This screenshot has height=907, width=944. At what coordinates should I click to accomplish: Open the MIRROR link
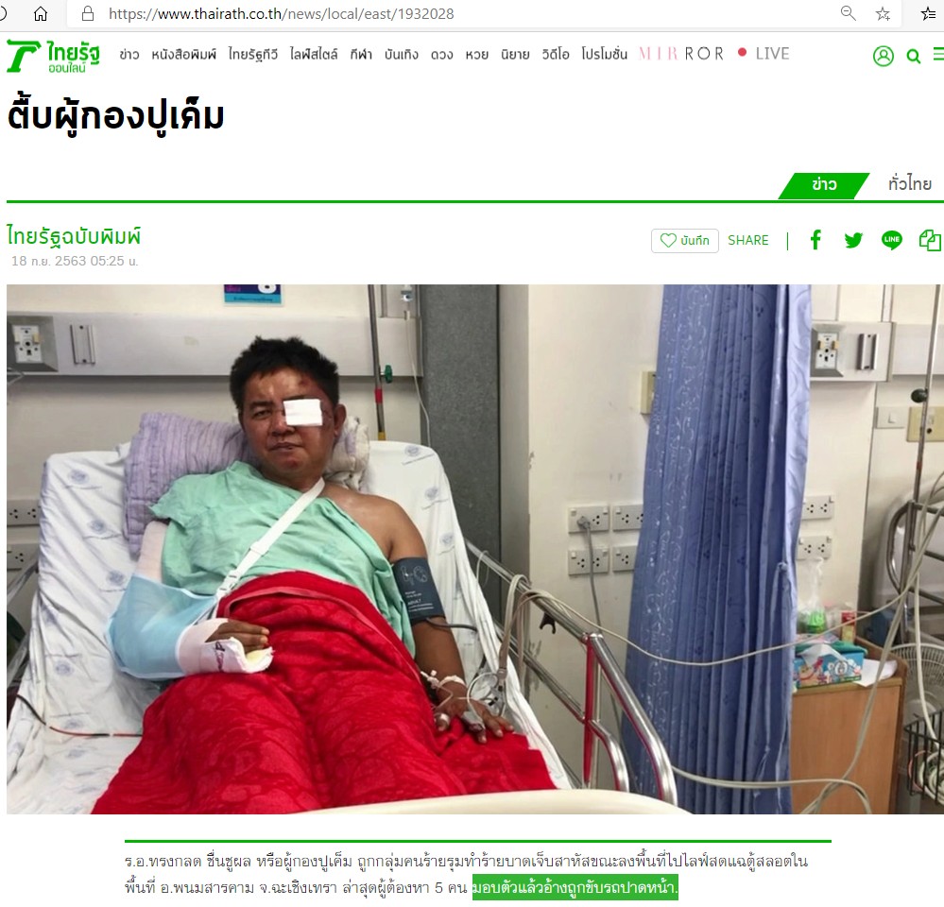pyautogui.click(x=681, y=54)
